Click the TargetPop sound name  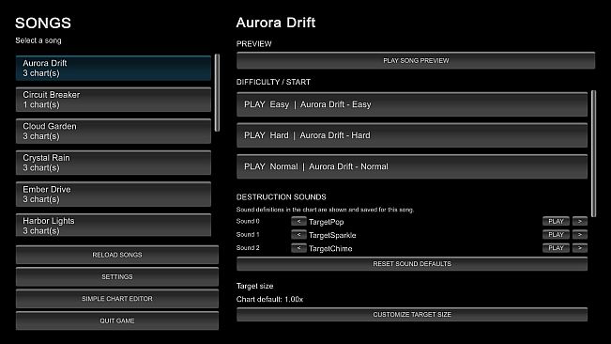[327, 222]
